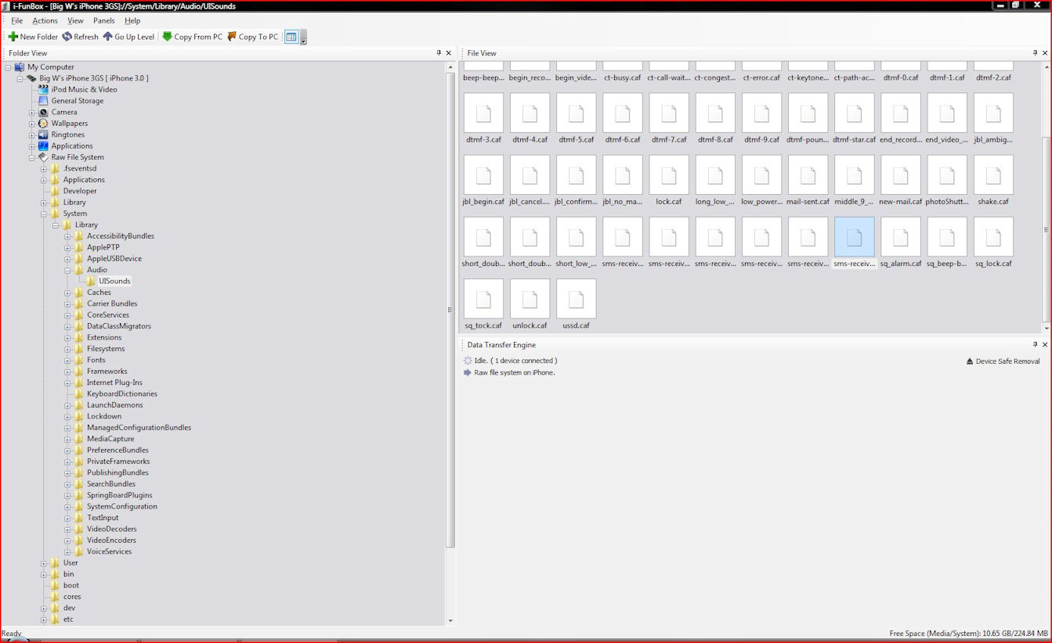Expand the Camera tree node
The image size is (1052, 643).
32,113
